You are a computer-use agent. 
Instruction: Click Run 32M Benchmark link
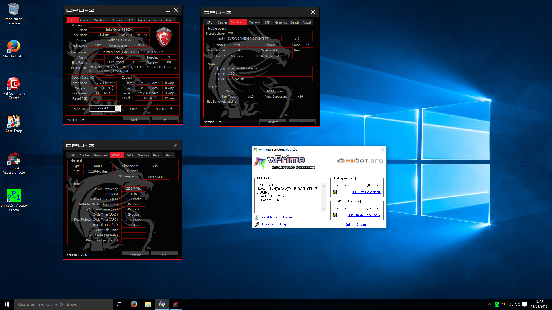pos(366,192)
